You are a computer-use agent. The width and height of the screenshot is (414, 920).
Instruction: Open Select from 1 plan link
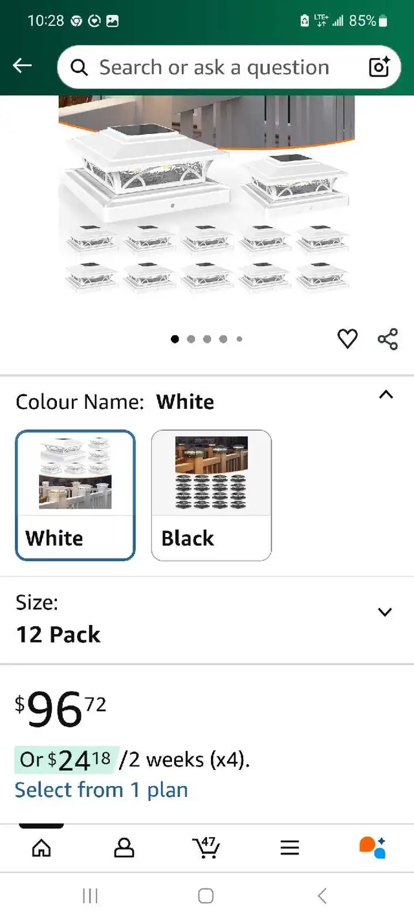(101, 789)
